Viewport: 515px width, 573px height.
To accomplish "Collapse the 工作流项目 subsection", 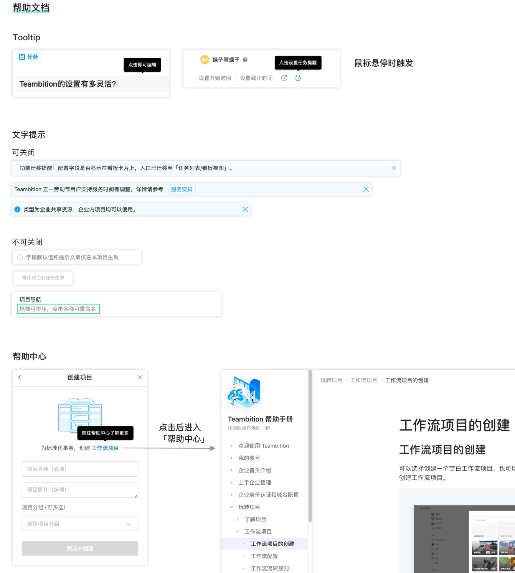I will click(238, 532).
